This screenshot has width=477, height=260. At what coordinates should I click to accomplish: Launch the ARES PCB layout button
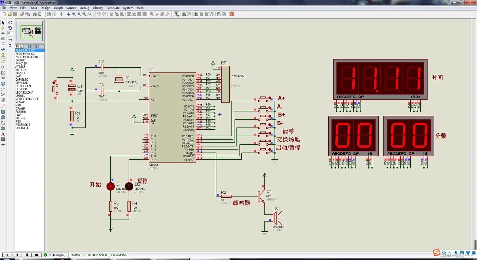231,14
